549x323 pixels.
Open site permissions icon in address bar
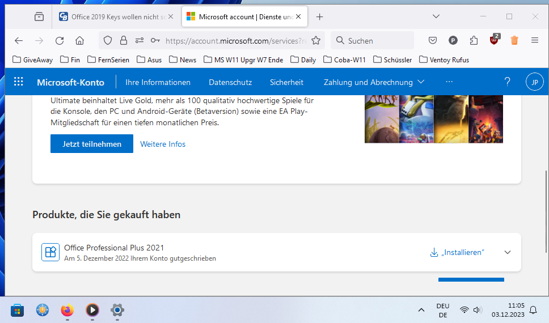tap(140, 41)
